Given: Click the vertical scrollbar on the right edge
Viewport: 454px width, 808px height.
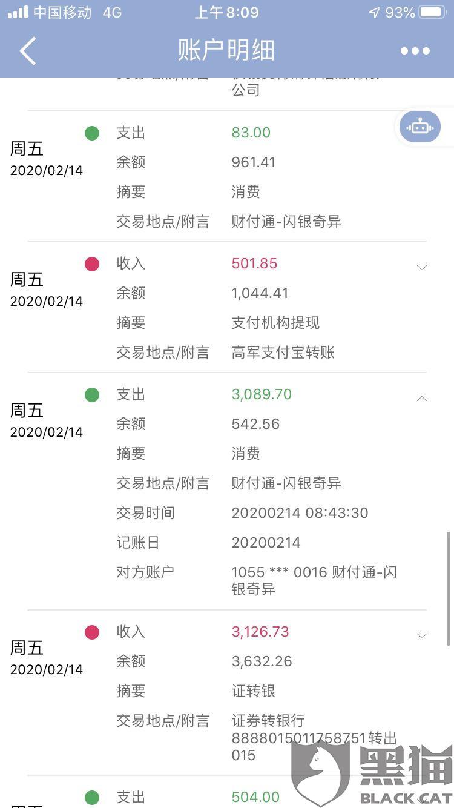Looking at the screenshot, I should 448,589.
